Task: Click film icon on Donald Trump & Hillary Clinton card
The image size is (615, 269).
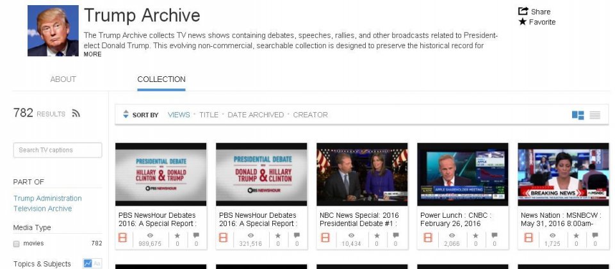Action: pos(223,237)
